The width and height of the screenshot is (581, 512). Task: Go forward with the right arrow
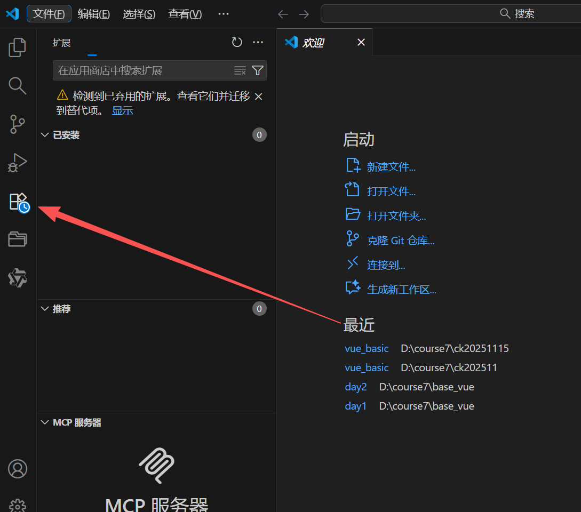(x=304, y=14)
